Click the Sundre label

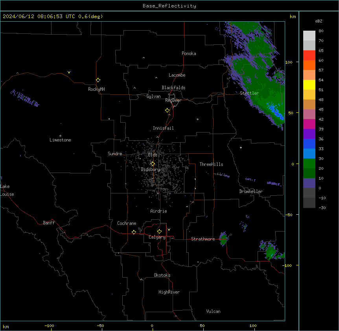(x=115, y=154)
